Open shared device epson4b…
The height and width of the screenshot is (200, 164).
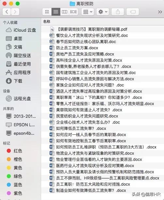[x=20, y=133]
